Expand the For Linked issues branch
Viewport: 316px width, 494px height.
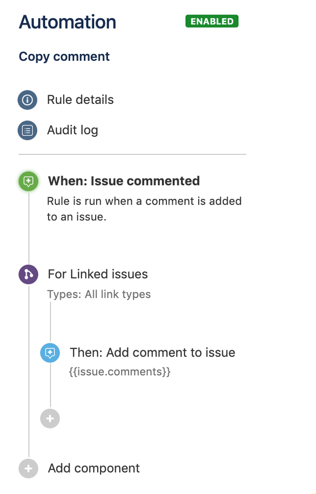(x=98, y=274)
